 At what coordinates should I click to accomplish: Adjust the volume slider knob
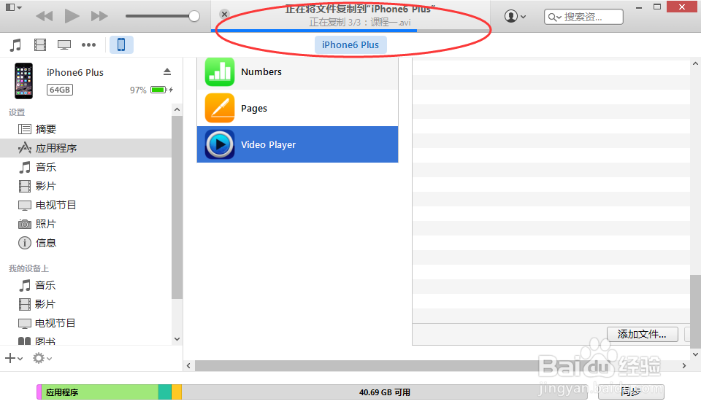[x=194, y=16]
